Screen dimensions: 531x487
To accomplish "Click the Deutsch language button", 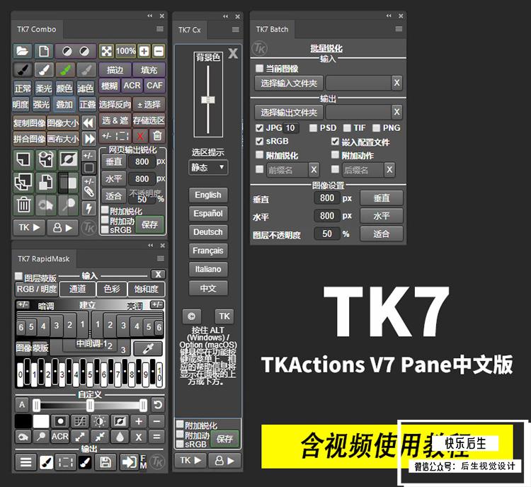I will 208,232.
